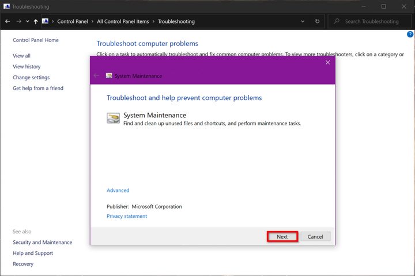This screenshot has width=415, height=276.
Task: Open recent locations dropdown arrow
Action: 27,21
